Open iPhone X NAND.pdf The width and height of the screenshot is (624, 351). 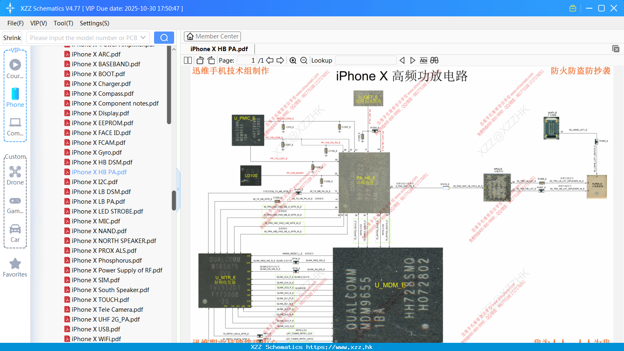[99, 231]
